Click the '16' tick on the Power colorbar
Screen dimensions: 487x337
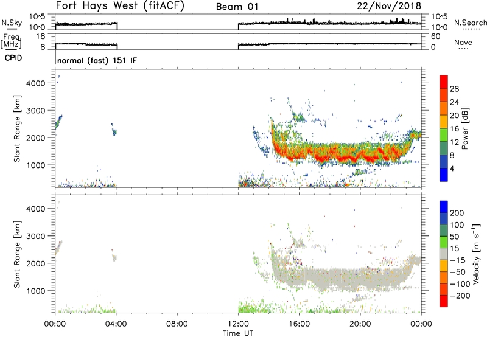(x=454, y=129)
